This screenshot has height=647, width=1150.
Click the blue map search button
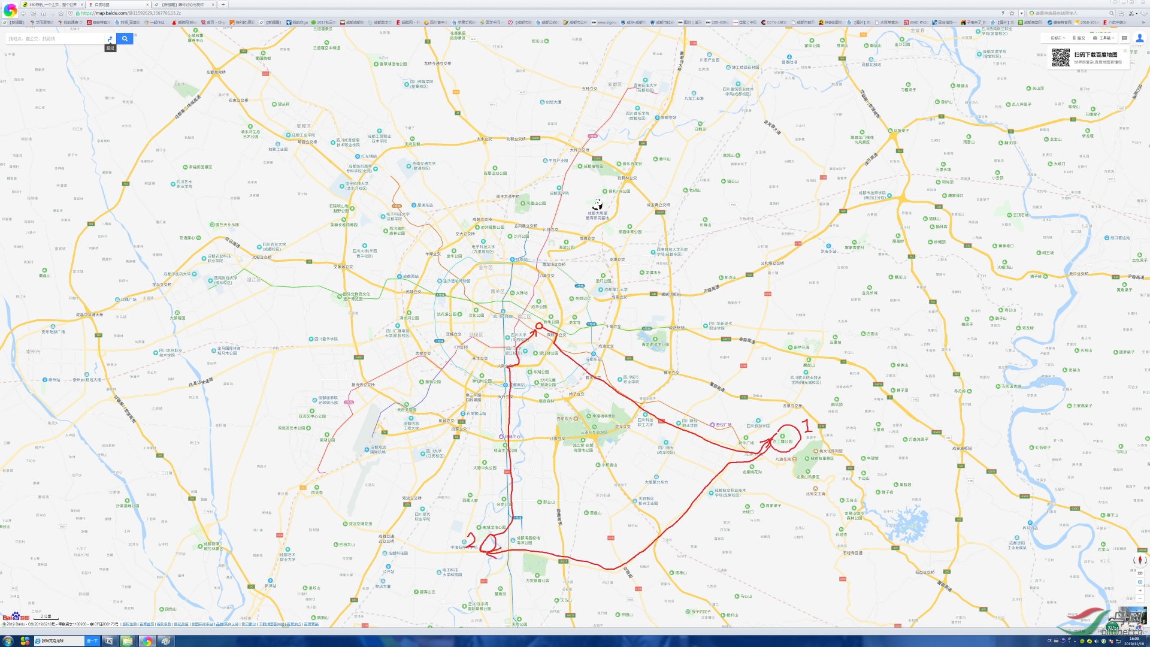125,38
